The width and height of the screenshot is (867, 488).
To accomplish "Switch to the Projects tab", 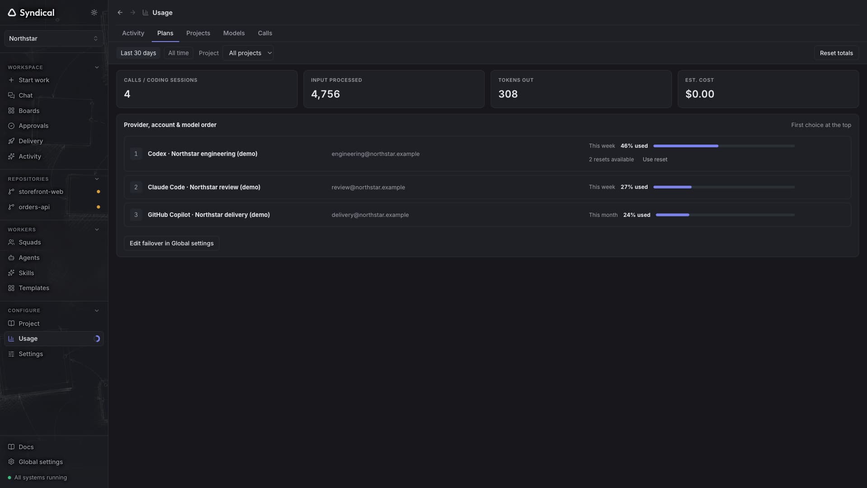I will click(x=198, y=33).
